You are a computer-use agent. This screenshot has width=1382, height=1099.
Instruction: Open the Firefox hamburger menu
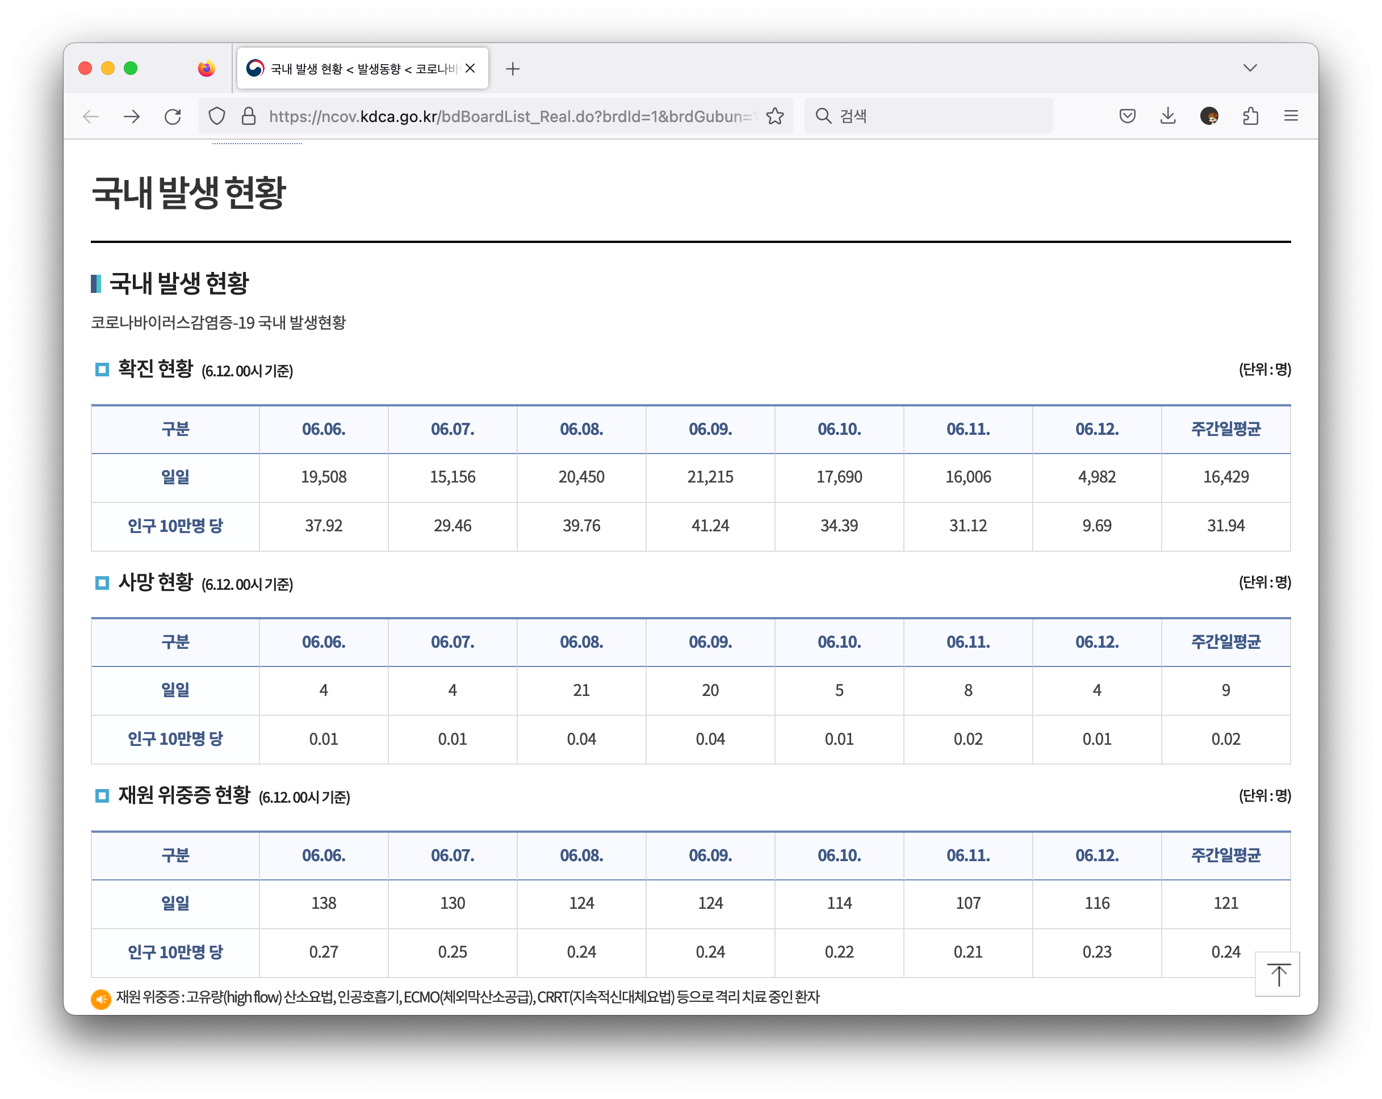tap(1291, 116)
